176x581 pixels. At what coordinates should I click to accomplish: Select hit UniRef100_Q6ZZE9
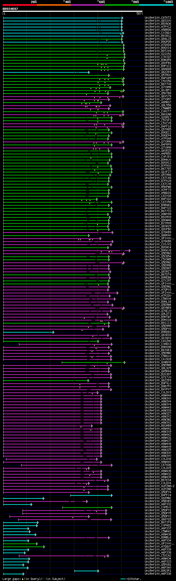(x=158, y=72)
